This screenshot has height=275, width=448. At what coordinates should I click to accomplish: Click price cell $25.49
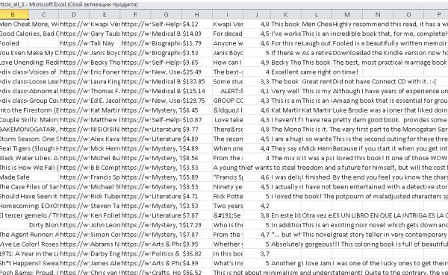pos(197,72)
